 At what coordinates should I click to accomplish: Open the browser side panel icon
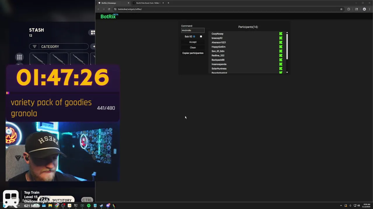(356, 9)
